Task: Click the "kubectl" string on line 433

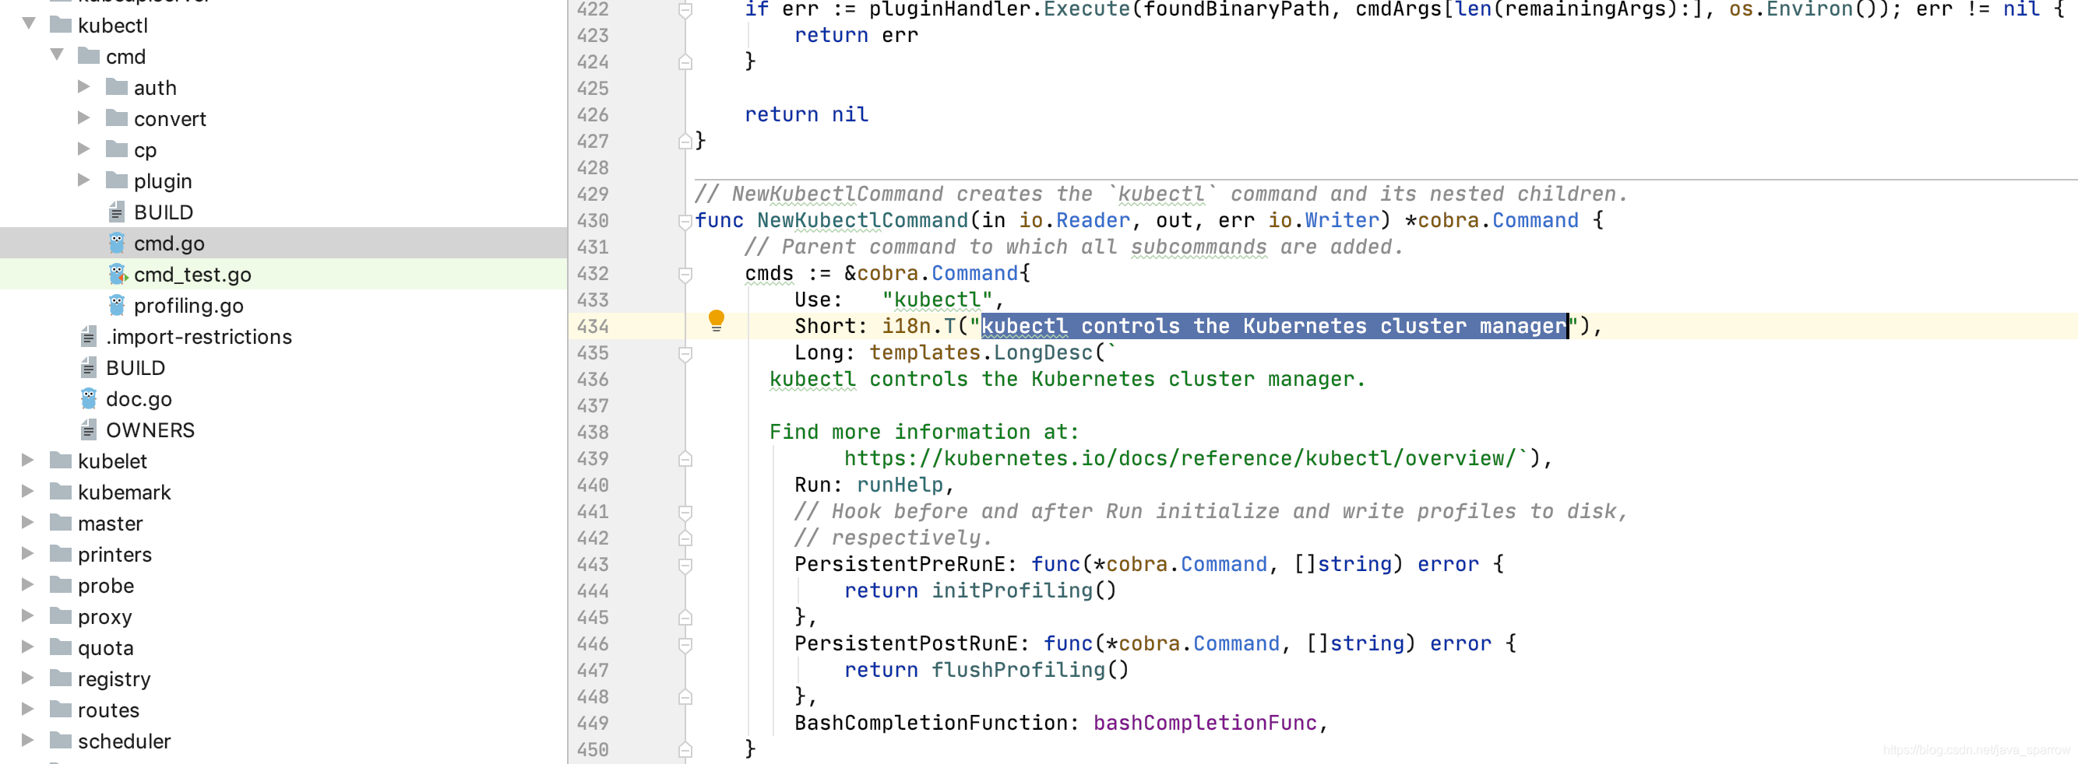Action: 936,300
